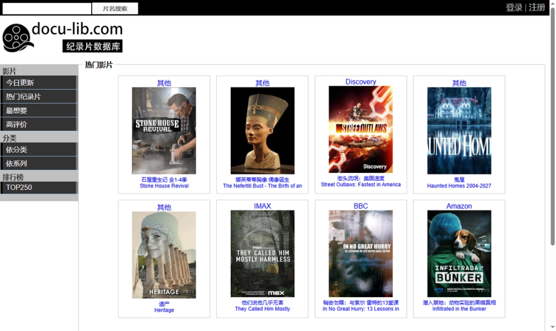Screen dimensions: 556x331
Task: Open 依系列 series menu item
Action: click(x=38, y=163)
